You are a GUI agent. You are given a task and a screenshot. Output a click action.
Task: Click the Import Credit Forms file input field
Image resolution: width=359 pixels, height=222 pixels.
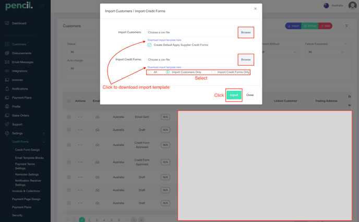click(190, 59)
